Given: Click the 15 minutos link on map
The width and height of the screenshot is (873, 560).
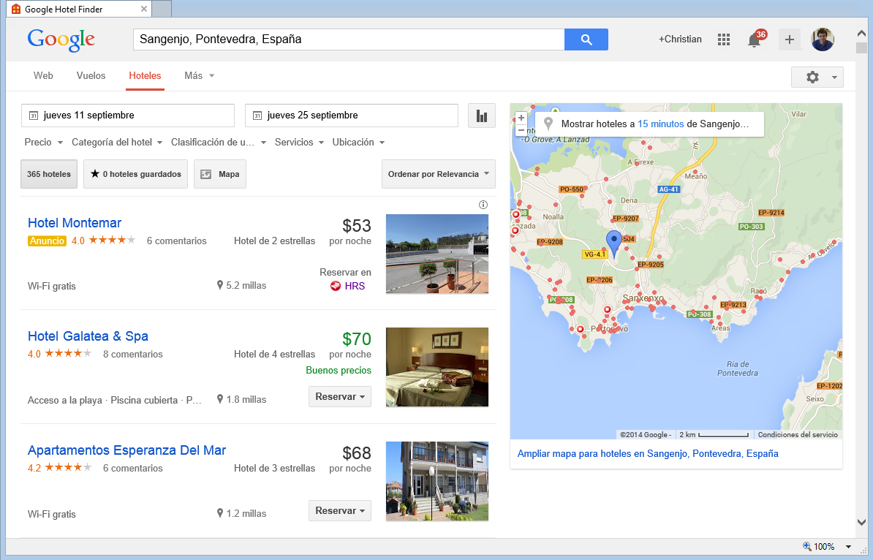Looking at the screenshot, I should (660, 124).
